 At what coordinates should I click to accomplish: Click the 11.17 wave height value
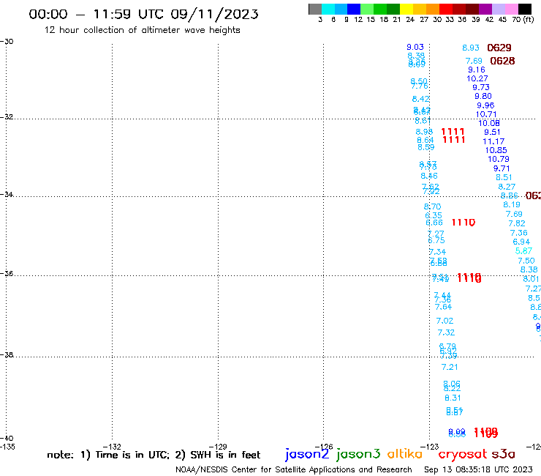[493, 141]
